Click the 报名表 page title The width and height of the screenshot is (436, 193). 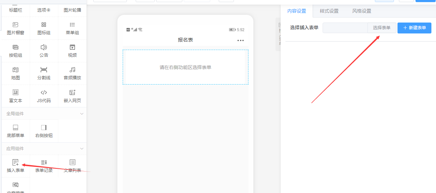[185, 40]
